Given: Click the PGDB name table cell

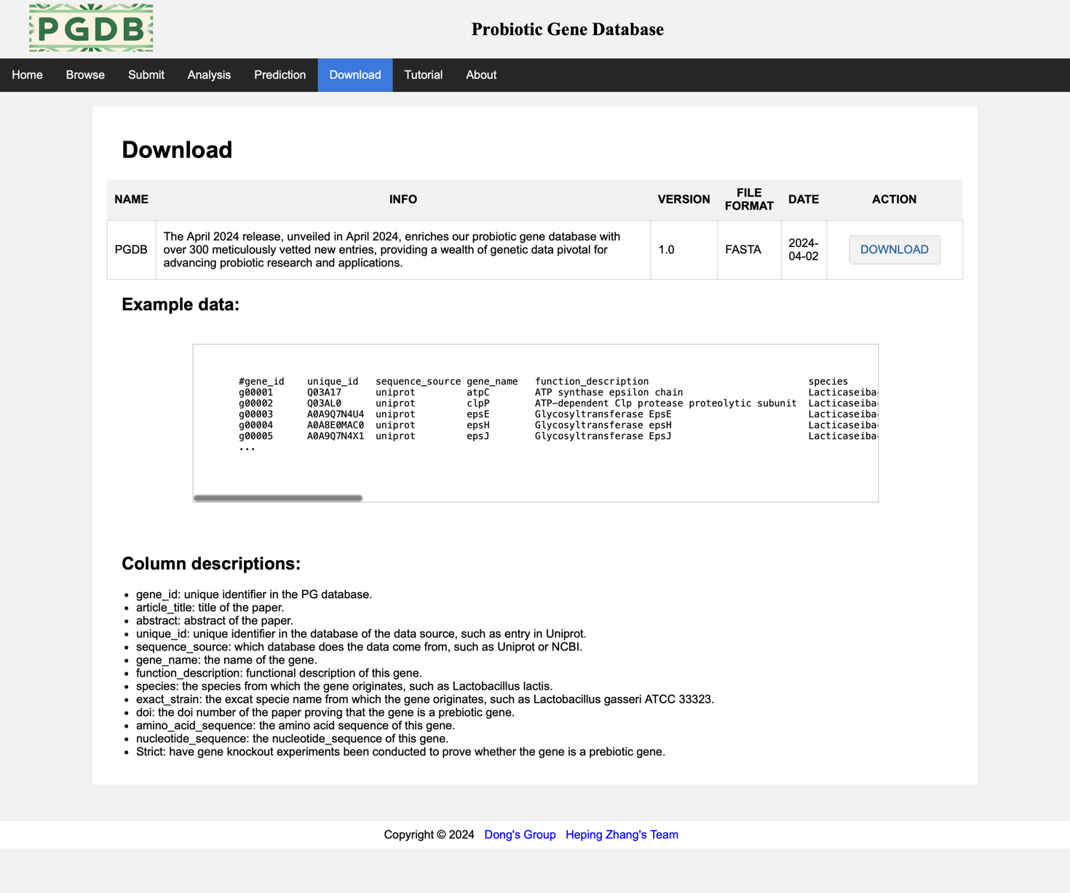Looking at the screenshot, I should [131, 250].
